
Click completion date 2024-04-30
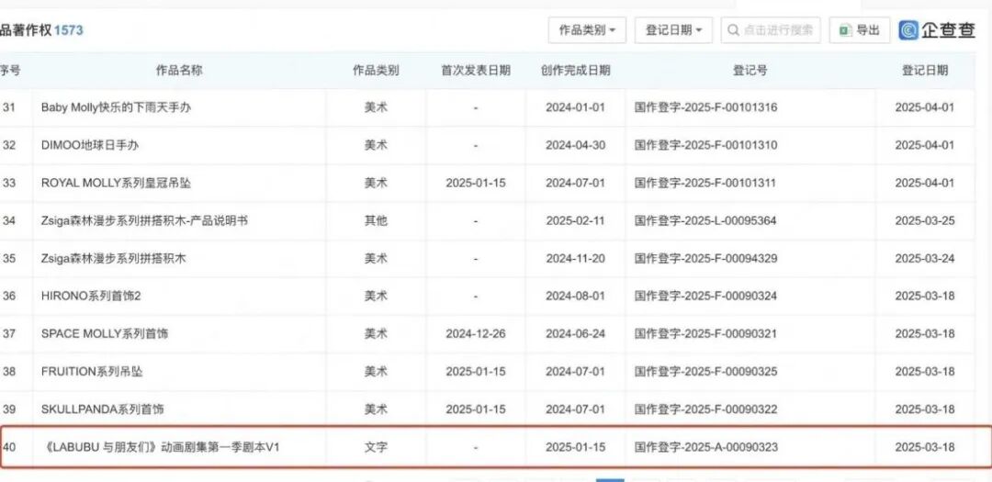(576, 145)
